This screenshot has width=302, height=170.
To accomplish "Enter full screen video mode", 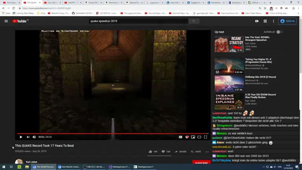I will (206, 137).
